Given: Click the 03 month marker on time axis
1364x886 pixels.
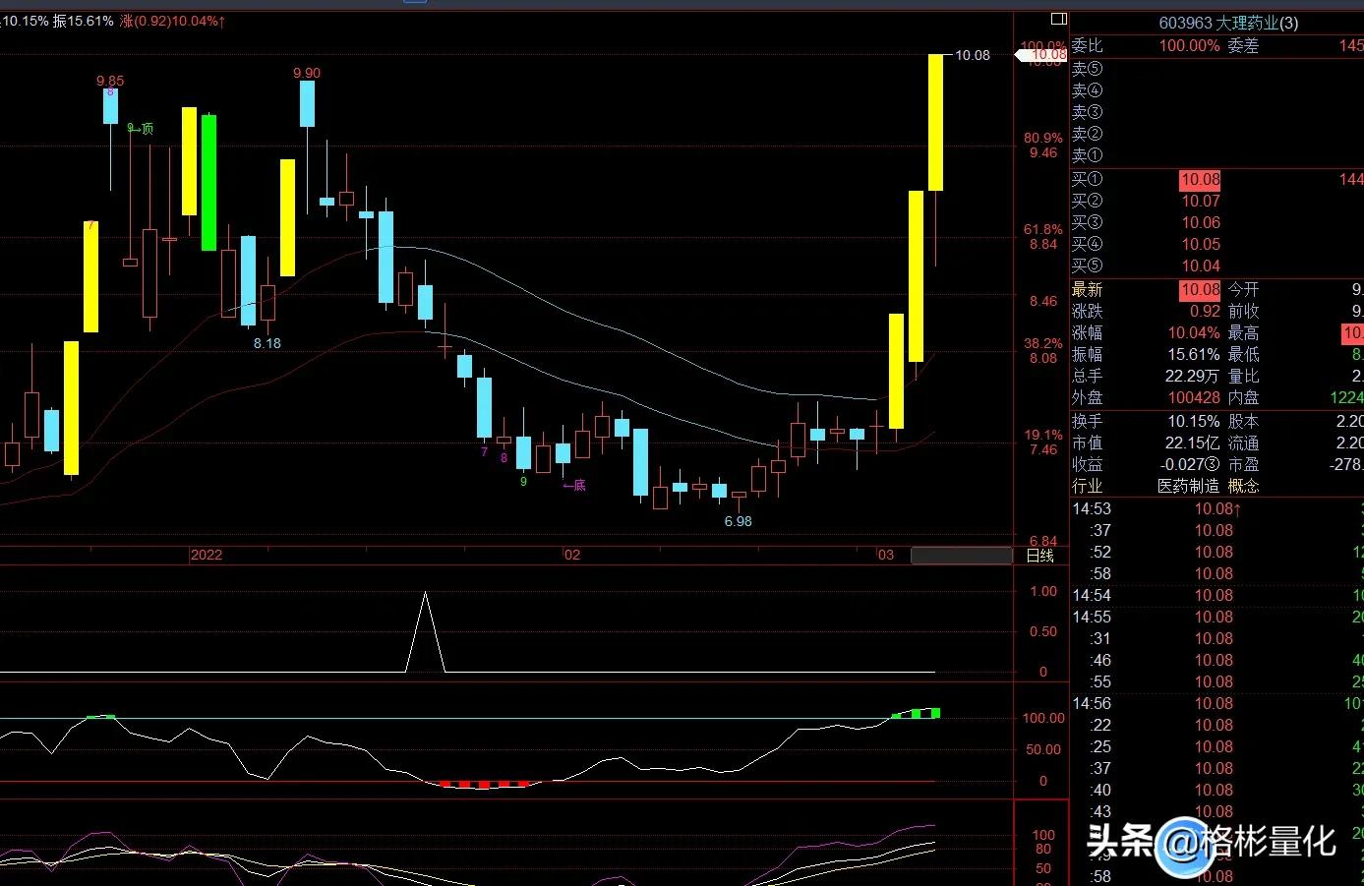Looking at the screenshot, I should [x=885, y=555].
